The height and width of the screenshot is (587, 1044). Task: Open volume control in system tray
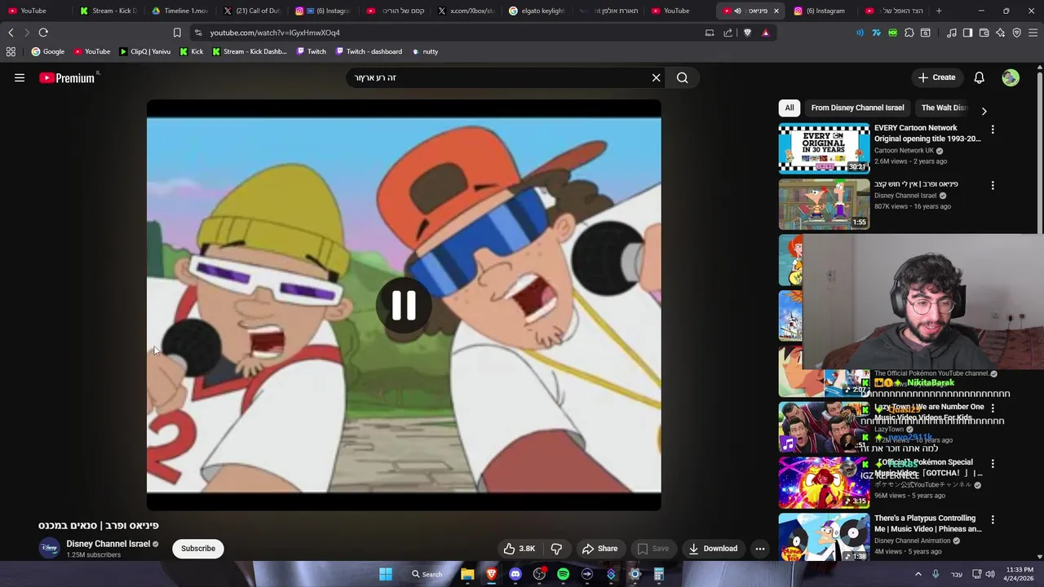(990, 574)
